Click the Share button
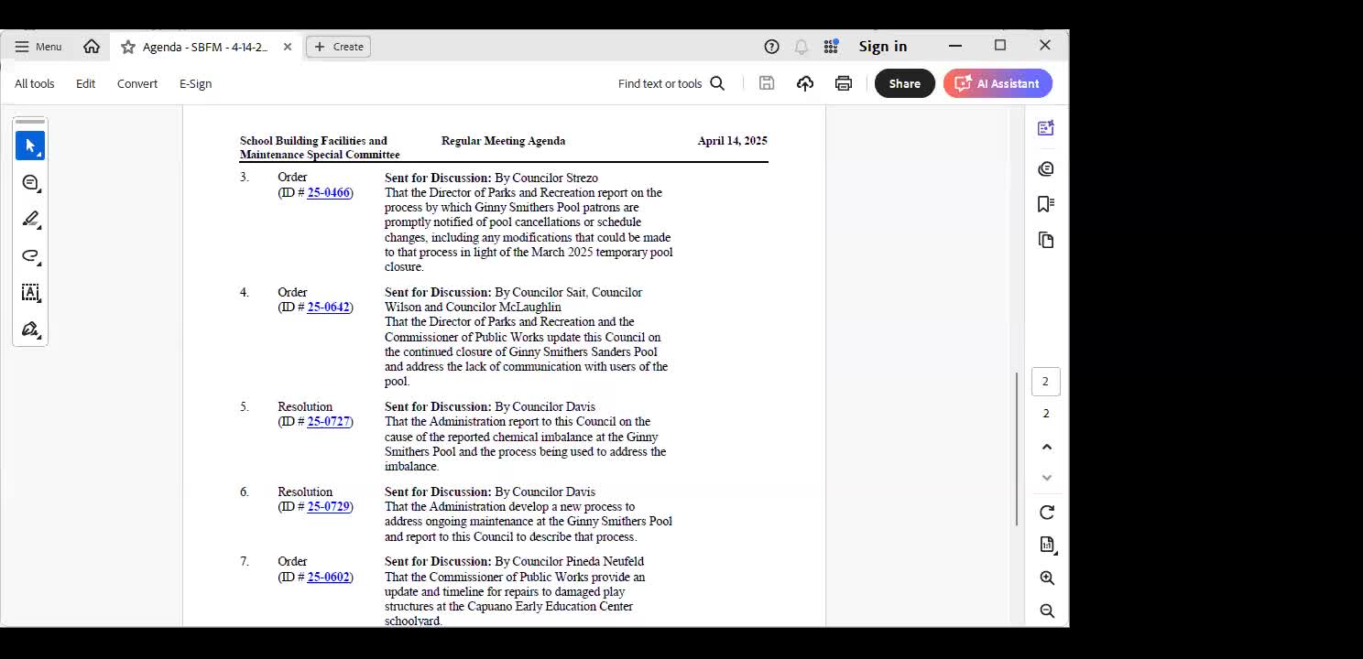Image resolution: width=1363 pixels, height=659 pixels. pos(904,83)
